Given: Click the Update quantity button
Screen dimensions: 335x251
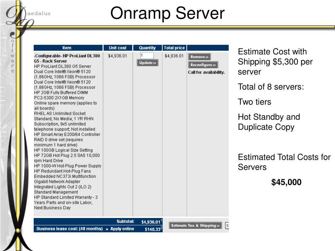Looking at the screenshot, I should [x=148, y=63].
